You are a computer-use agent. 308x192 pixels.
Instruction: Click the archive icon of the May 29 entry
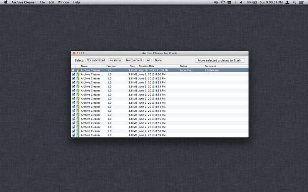coord(78,71)
